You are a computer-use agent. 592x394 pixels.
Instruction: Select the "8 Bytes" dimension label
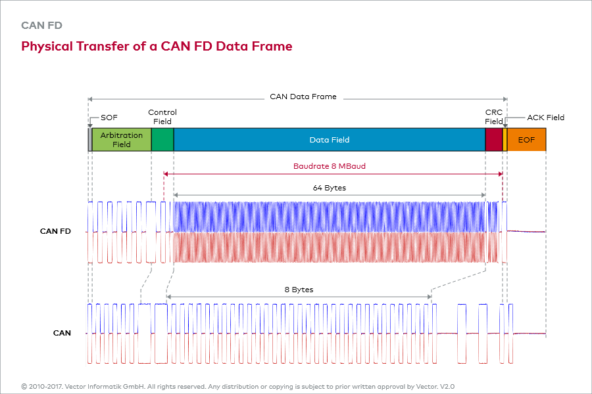(299, 290)
